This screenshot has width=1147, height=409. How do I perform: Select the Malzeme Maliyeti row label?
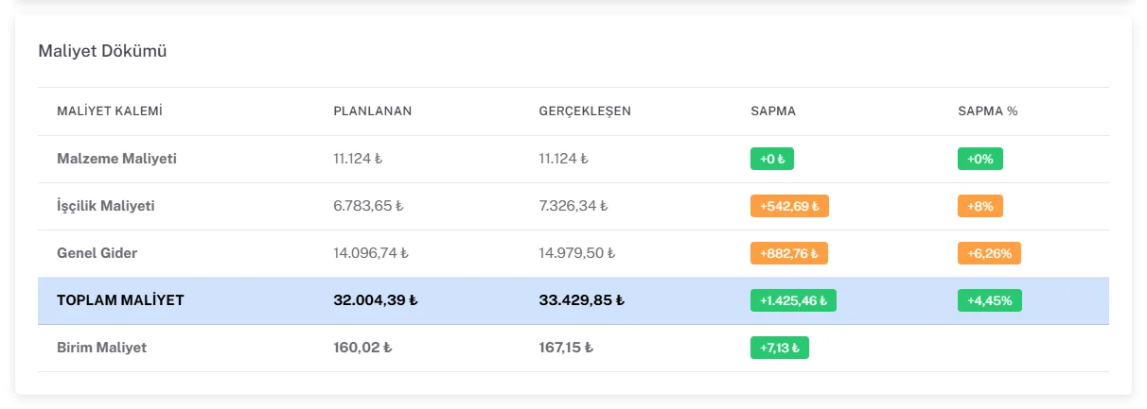116,159
